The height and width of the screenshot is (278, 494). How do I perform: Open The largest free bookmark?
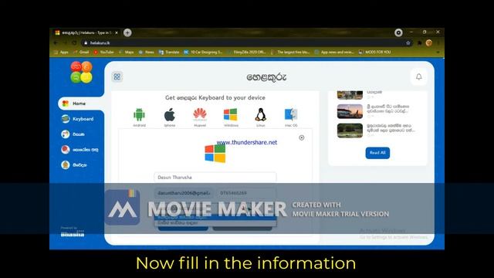pos(290,52)
